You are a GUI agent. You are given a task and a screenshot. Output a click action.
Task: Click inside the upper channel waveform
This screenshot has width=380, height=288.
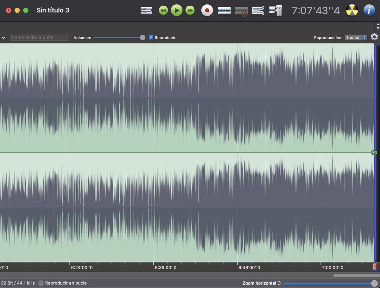(187, 98)
